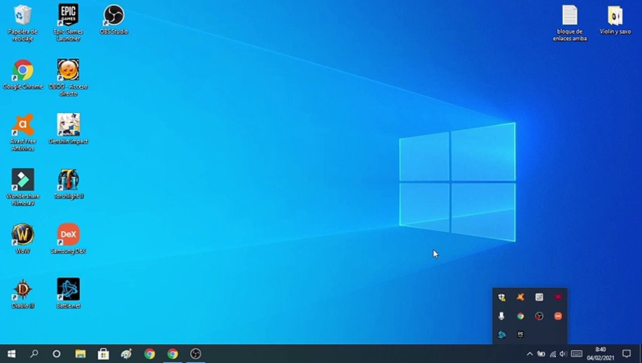
Task: Open the volume speaker control
Action: [x=563, y=354]
